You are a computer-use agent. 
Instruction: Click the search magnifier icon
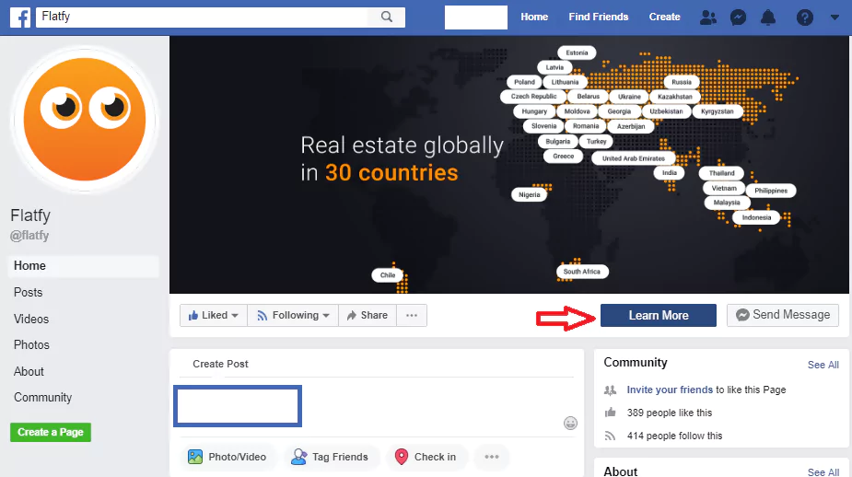386,17
